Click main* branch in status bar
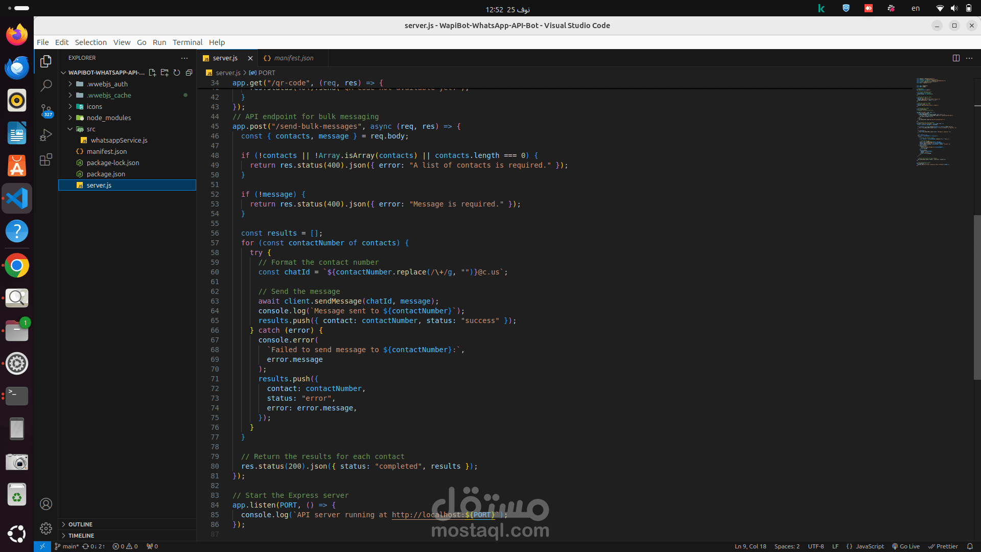This screenshot has height=552, width=981. tap(67, 546)
